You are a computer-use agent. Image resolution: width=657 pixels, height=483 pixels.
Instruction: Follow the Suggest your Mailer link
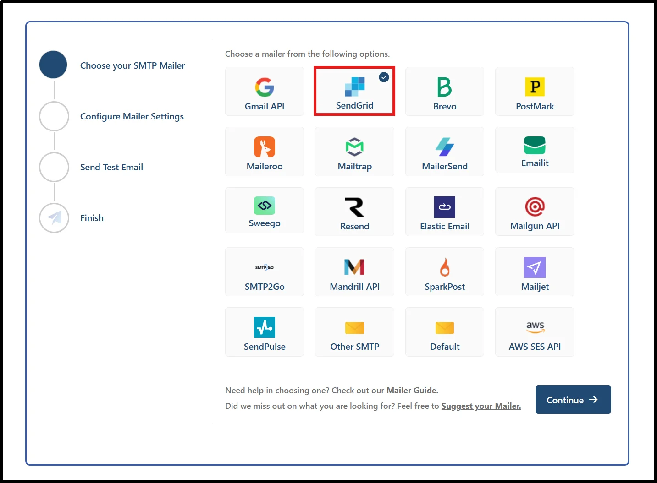coord(481,406)
